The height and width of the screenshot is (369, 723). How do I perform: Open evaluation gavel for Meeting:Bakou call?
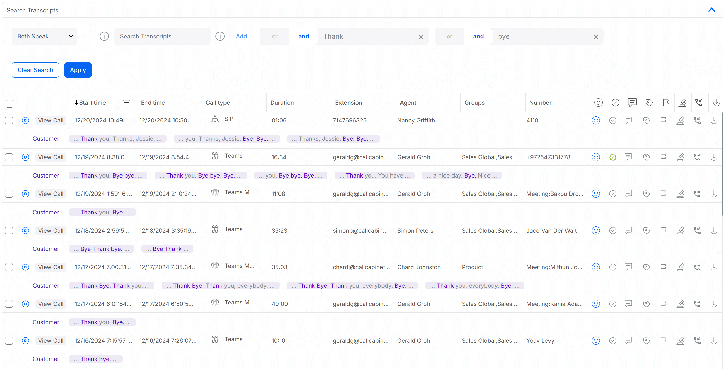pos(680,194)
